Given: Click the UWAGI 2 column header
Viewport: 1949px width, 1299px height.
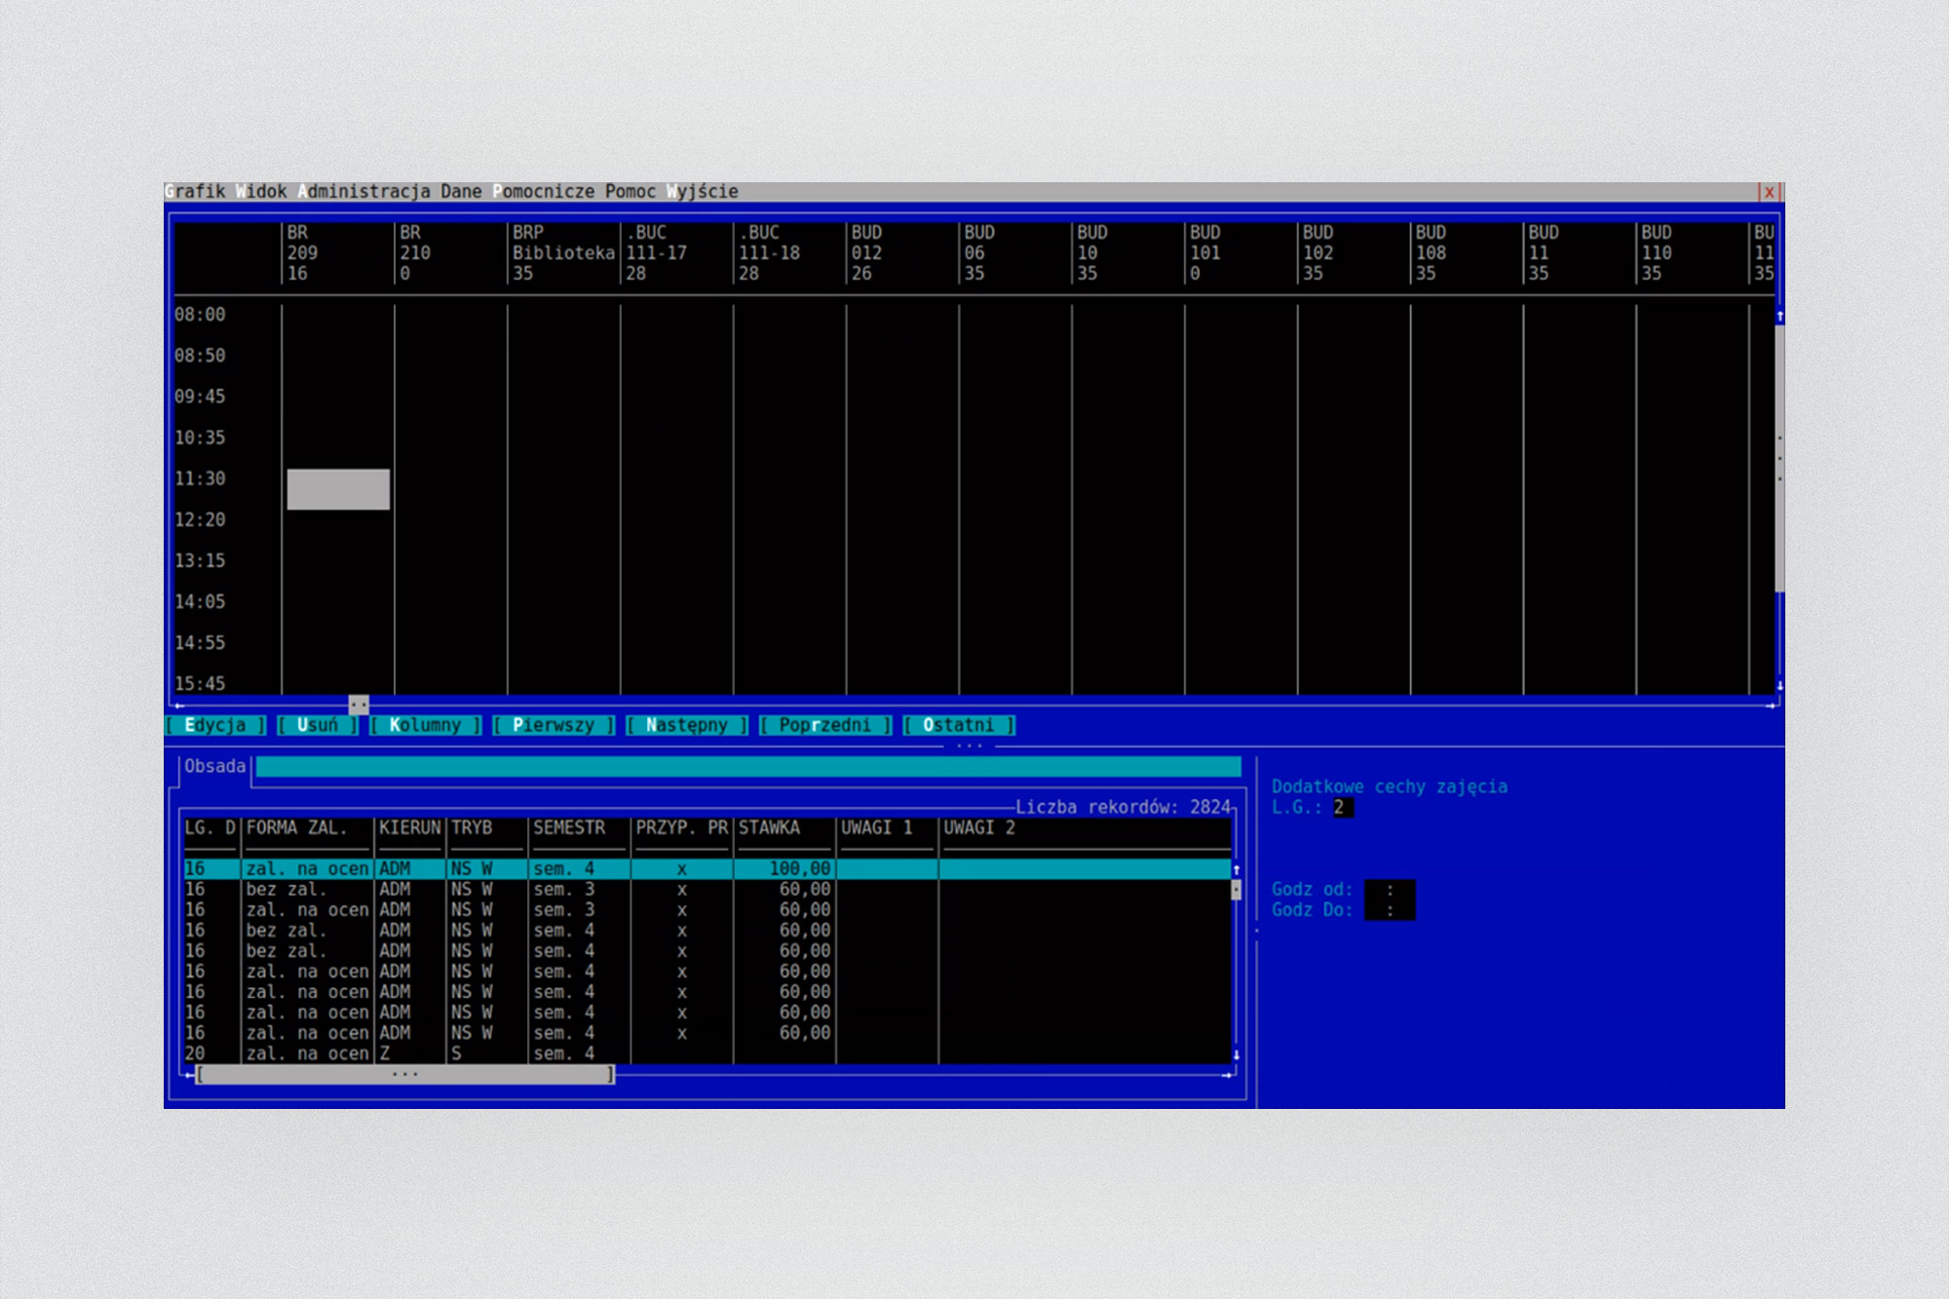Looking at the screenshot, I should point(979,827).
